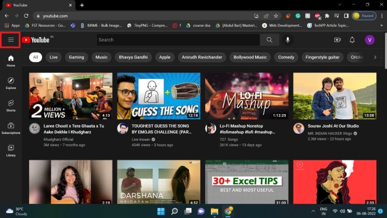Screen dimensions: 387x218
Task: Open Sourav Joshi At Our Studio title
Action: tap(333, 126)
